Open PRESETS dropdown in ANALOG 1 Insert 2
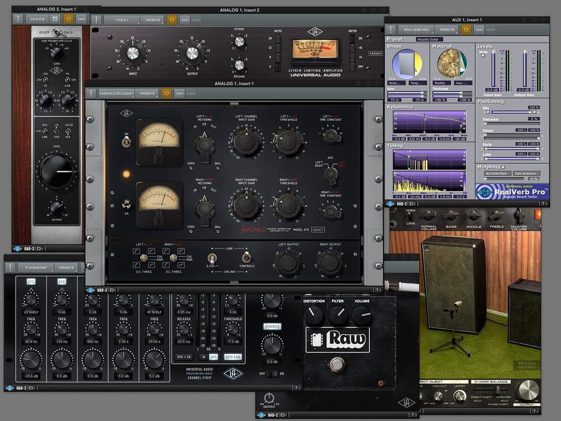 tap(153, 20)
